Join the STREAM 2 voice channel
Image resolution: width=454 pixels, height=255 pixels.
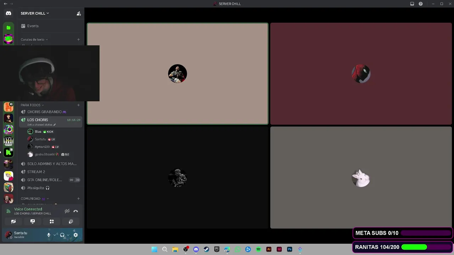point(50,172)
